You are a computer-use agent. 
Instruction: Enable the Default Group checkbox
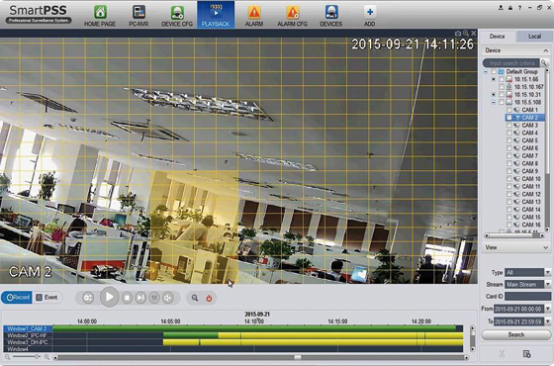(x=494, y=71)
